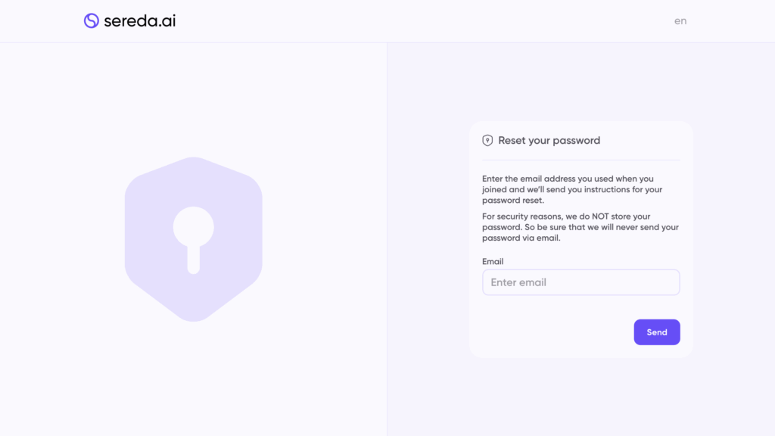
Task: Click the sereda.ai swirl logo icon
Action: (92, 21)
